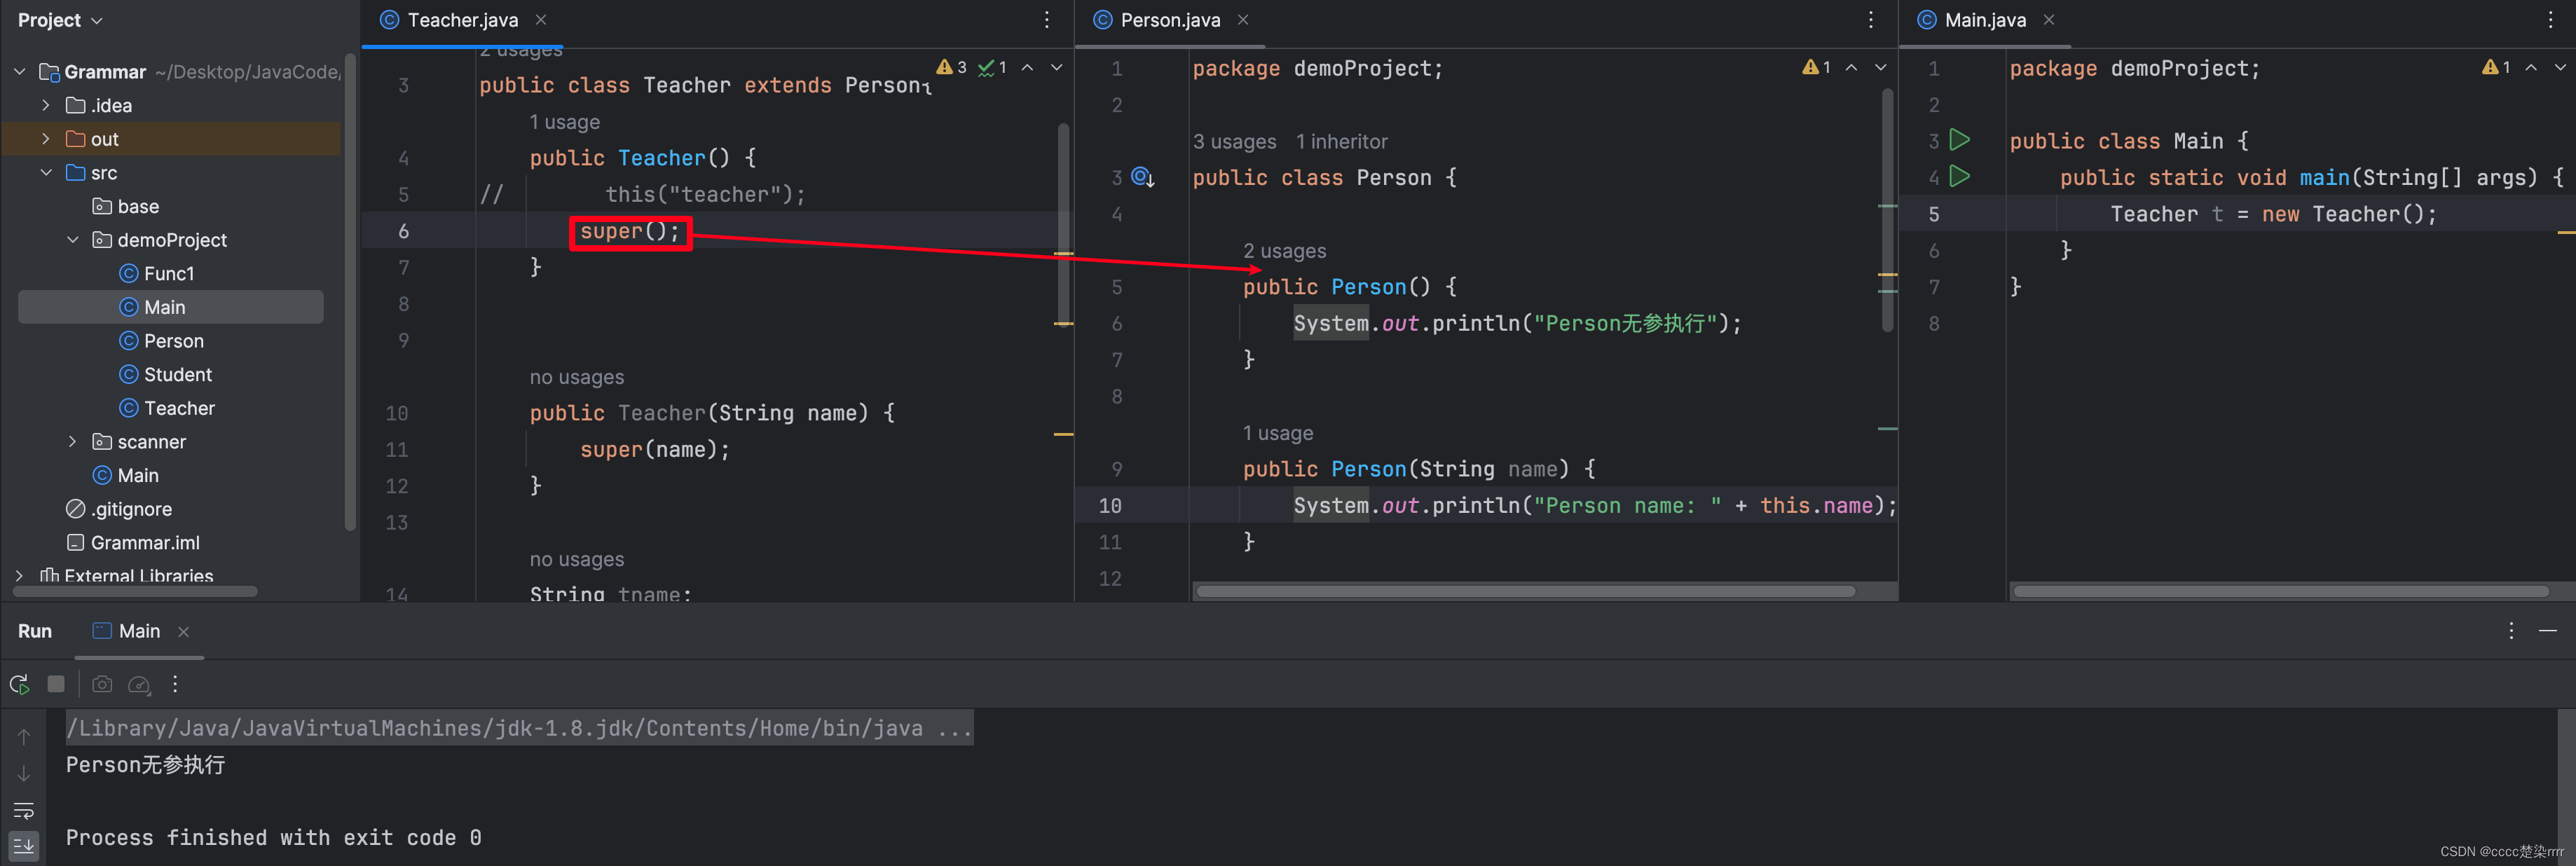The height and width of the screenshot is (866, 2576).
Task: Hide the Run tool window
Action: pyautogui.click(x=2548, y=630)
